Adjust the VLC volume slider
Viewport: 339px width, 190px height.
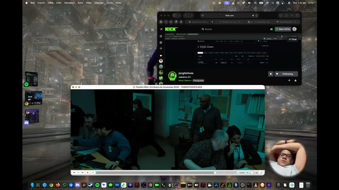(252, 173)
